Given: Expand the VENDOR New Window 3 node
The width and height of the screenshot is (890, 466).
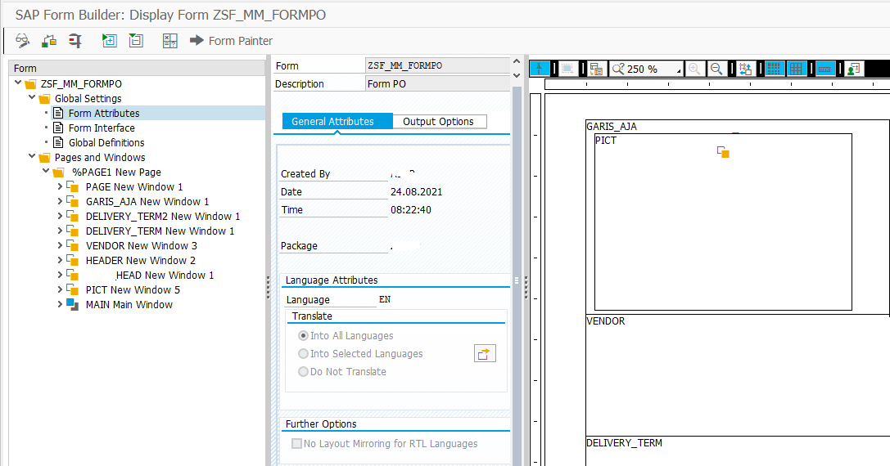Looking at the screenshot, I should (60, 245).
